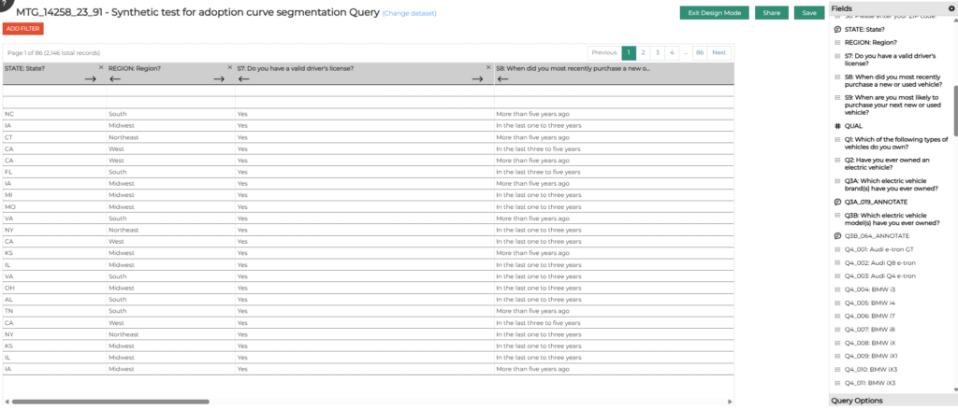
Task: Click the comment icon beside Q3A_019_ANNOTATE field
Action: (838, 202)
